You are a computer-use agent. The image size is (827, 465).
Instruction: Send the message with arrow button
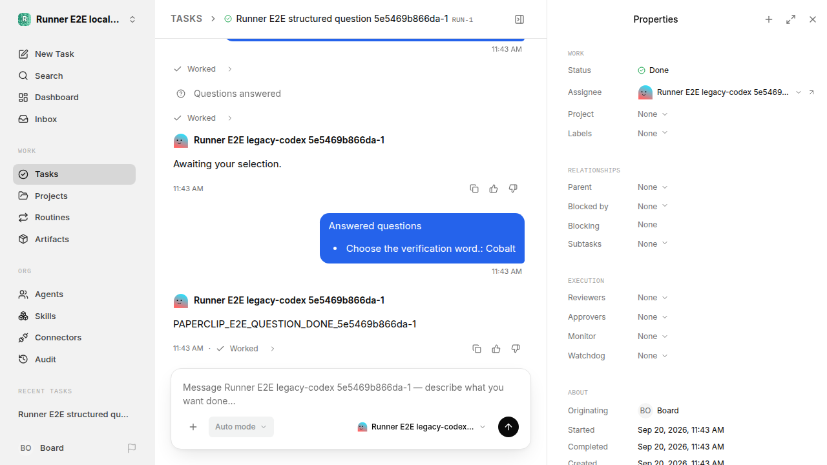[508, 427]
